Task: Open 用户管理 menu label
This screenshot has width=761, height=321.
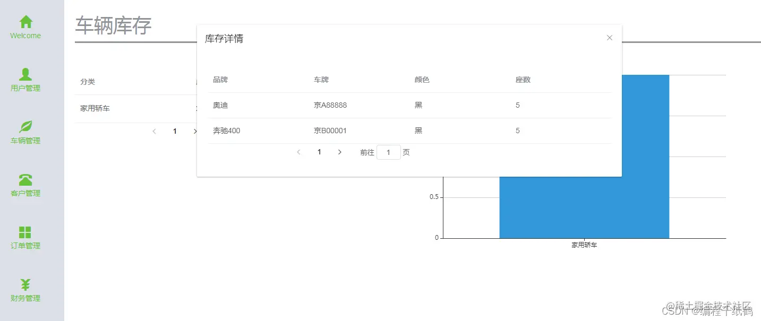Action: [x=25, y=88]
